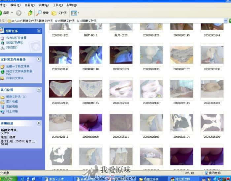231x181 pixels.
Task: Expand the address bar dropdown arrow
Action: click(225, 21)
